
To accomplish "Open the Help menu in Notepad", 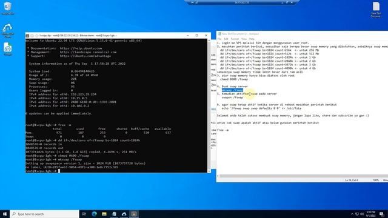I will (252, 39).
